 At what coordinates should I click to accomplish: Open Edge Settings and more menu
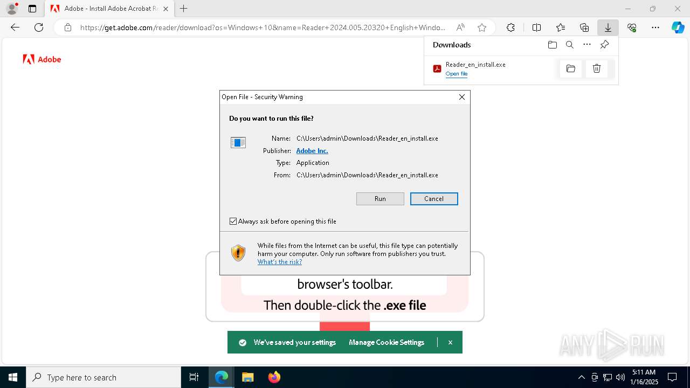click(655, 27)
